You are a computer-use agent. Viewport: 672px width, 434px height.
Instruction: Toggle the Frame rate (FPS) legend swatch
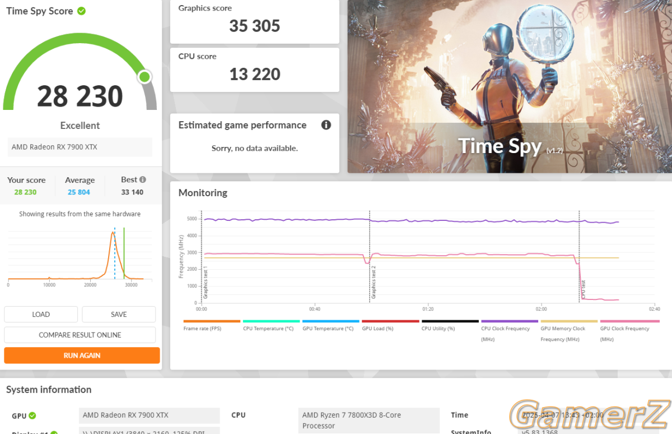(x=212, y=321)
